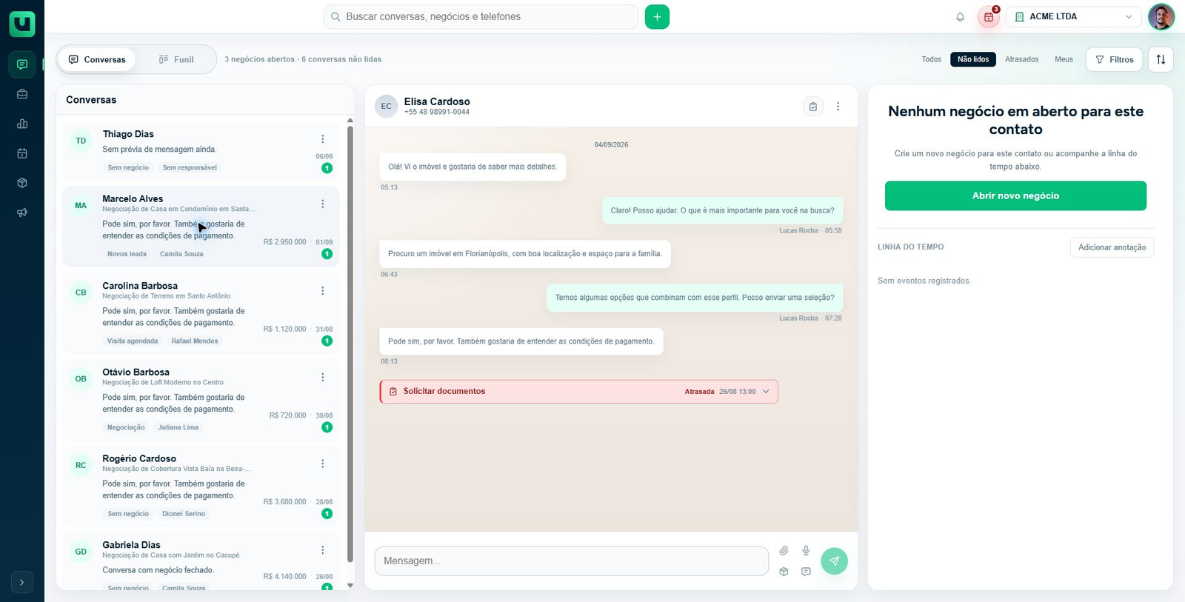This screenshot has height=602, width=1185.
Task: Click the Adicionar anotação button
Action: tap(1112, 247)
